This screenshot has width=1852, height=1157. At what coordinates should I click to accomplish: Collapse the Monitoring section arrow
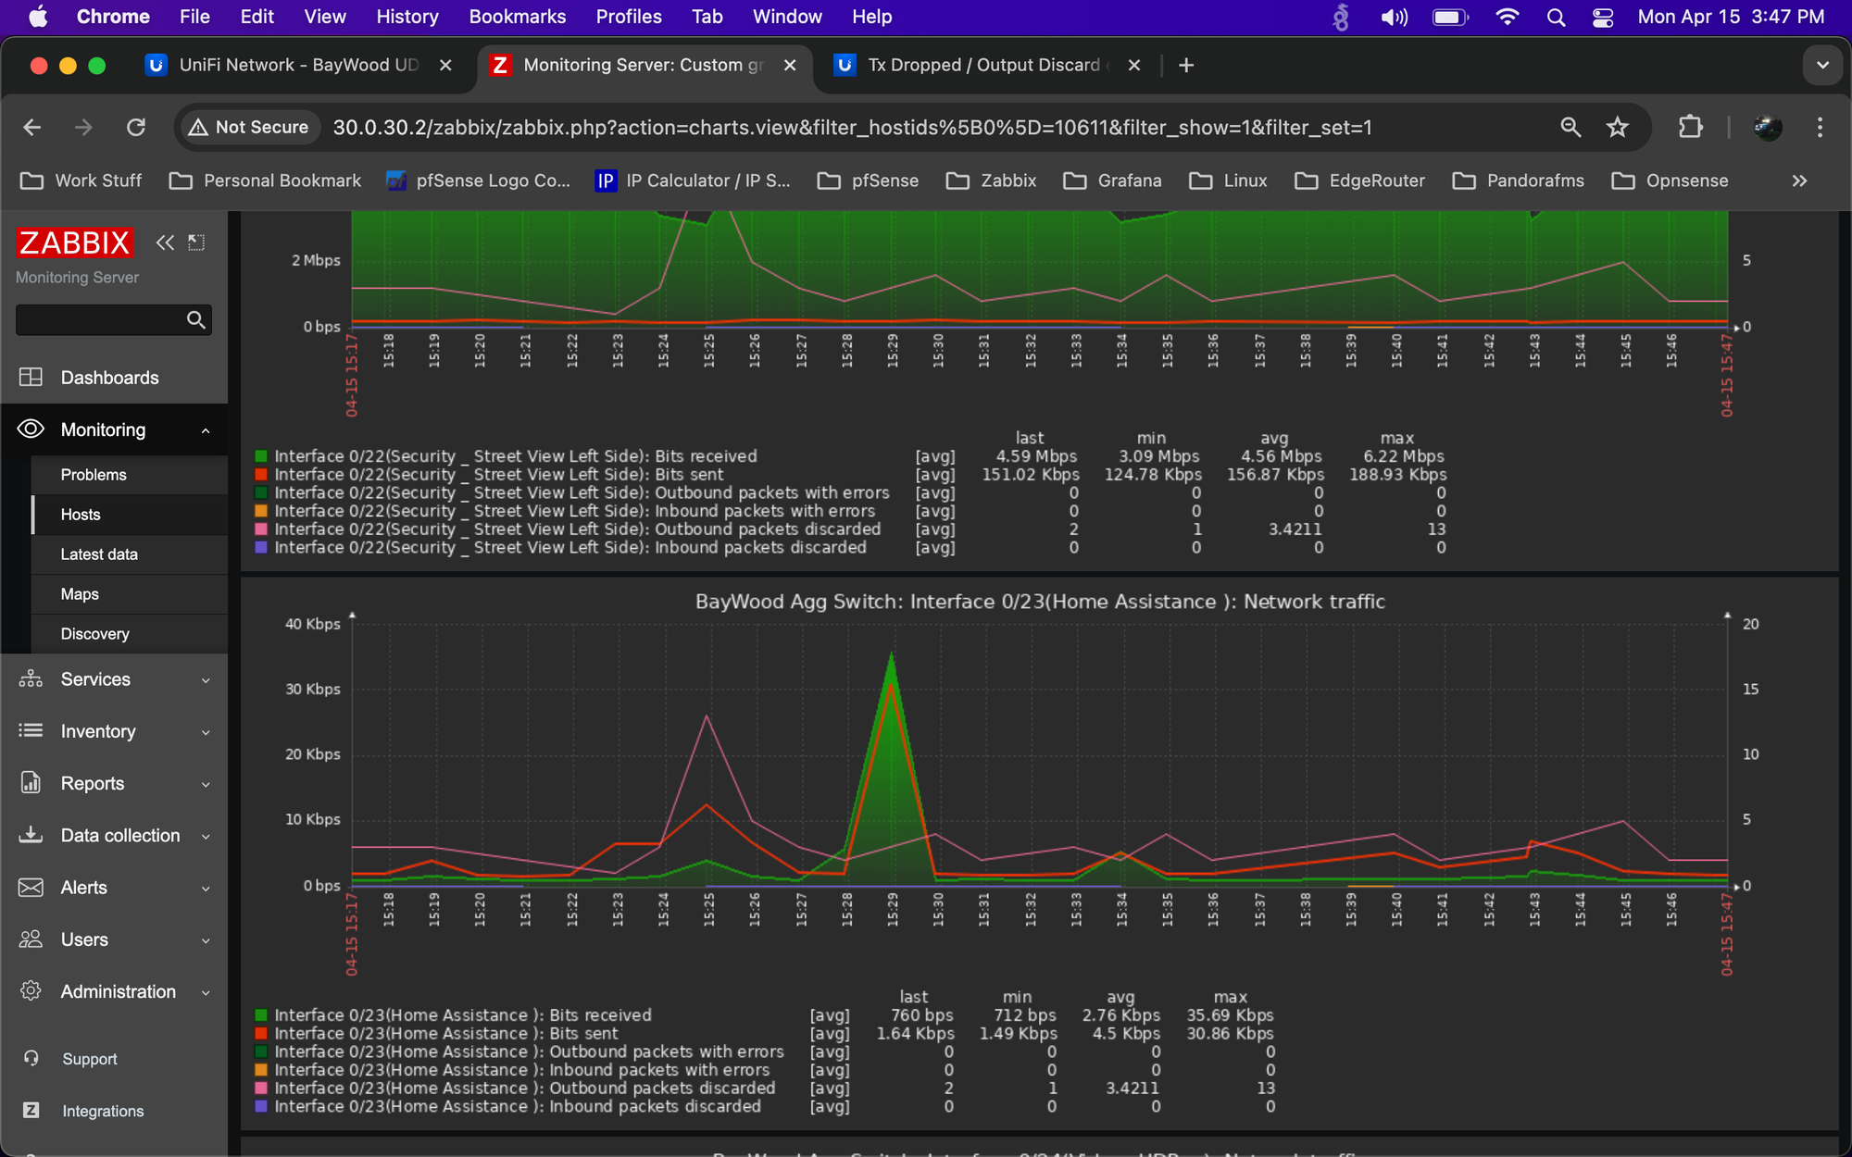click(x=206, y=430)
